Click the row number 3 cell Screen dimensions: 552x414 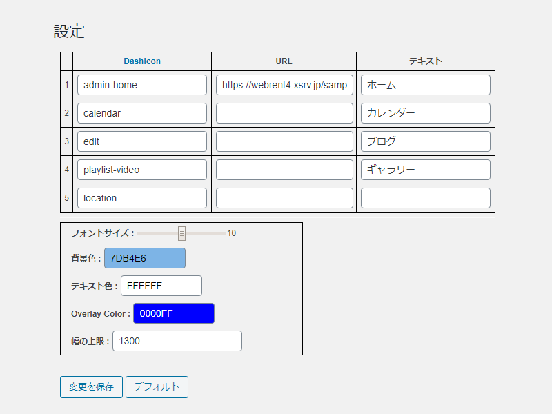[66, 141]
